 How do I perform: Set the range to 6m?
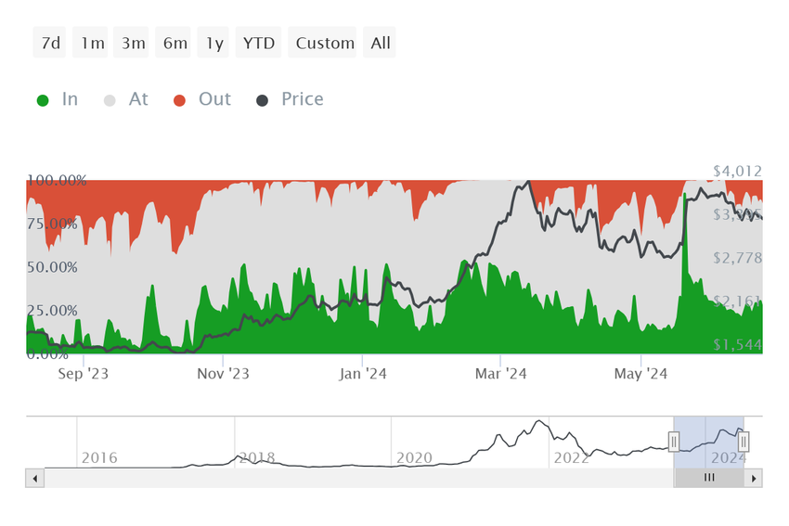click(173, 43)
